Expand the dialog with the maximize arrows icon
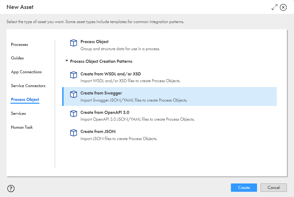The height and width of the screenshot is (197, 294). 275,7
